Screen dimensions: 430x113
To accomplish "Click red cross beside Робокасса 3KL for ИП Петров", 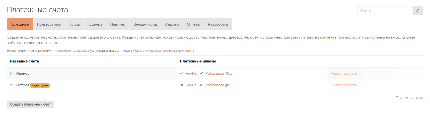I will [201, 85].
